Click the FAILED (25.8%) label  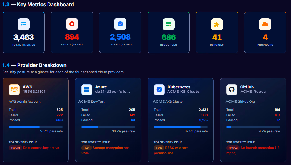[72, 45]
